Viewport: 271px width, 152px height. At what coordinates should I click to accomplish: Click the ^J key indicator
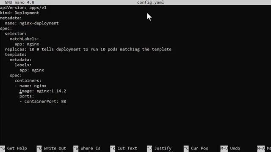click(x=149, y=148)
